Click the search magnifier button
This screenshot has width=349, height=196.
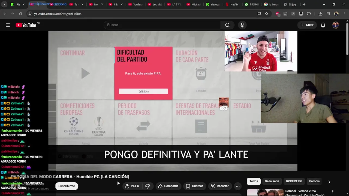(x=227, y=25)
